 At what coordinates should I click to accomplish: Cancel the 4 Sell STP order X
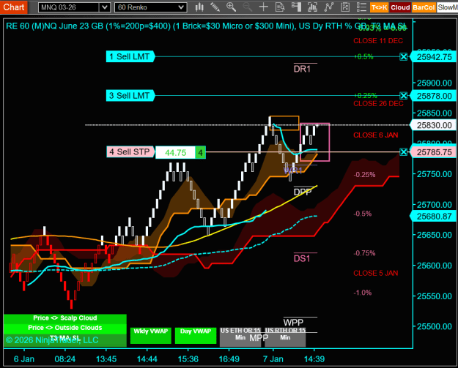click(x=403, y=152)
